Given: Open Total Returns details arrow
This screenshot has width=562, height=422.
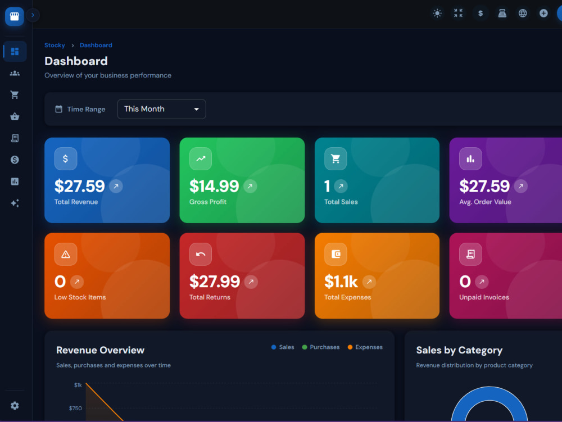Looking at the screenshot, I should click(x=251, y=282).
